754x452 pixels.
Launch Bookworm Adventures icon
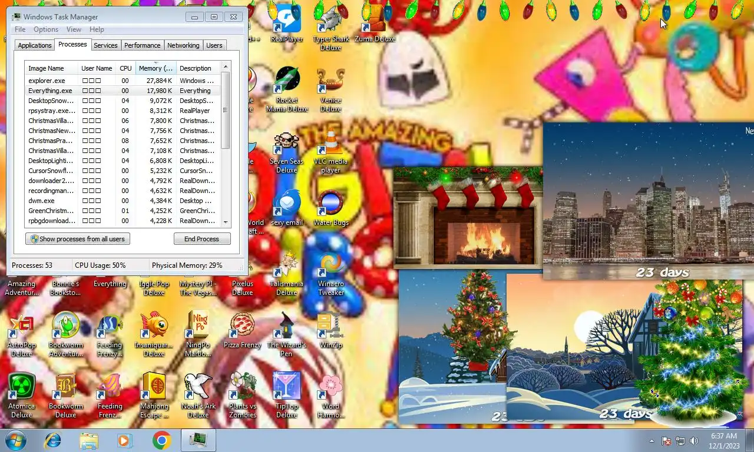[x=65, y=335]
